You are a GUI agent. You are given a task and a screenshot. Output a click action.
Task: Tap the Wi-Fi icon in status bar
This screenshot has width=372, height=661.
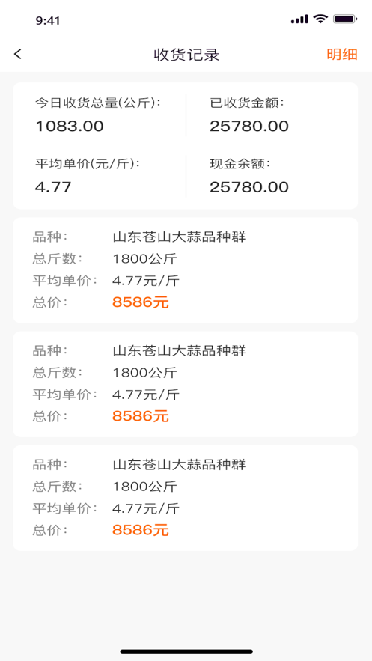point(320,19)
